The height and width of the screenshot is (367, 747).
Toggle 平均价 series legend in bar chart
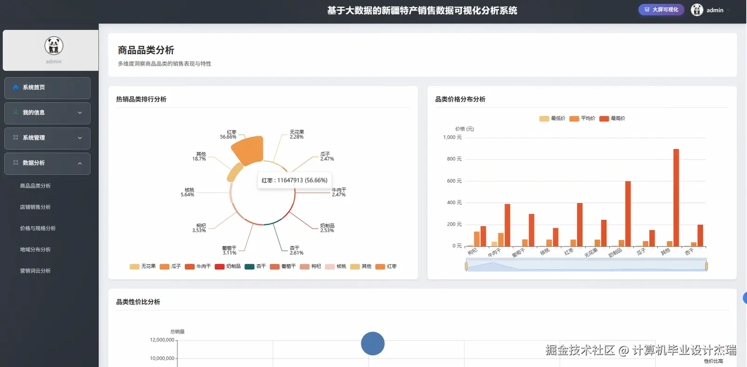coord(582,119)
